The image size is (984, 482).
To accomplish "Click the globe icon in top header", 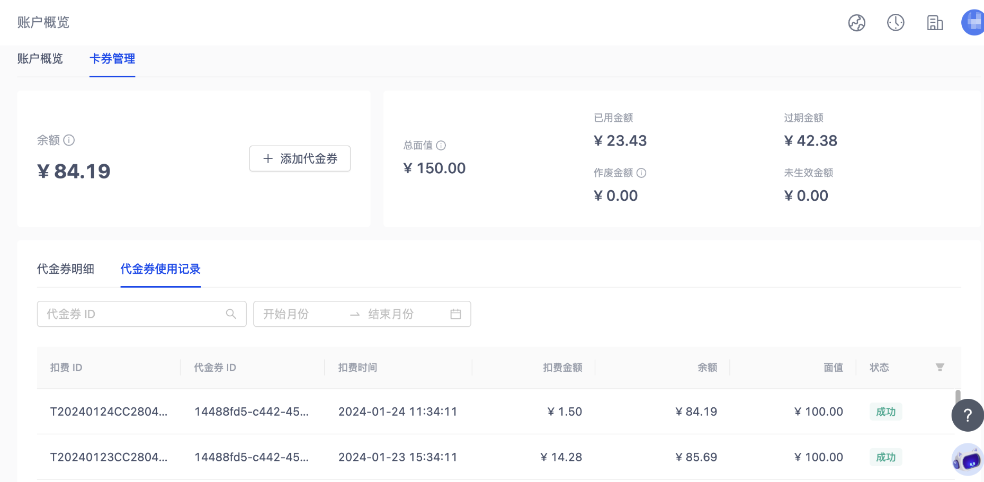I will click(x=856, y=23).
